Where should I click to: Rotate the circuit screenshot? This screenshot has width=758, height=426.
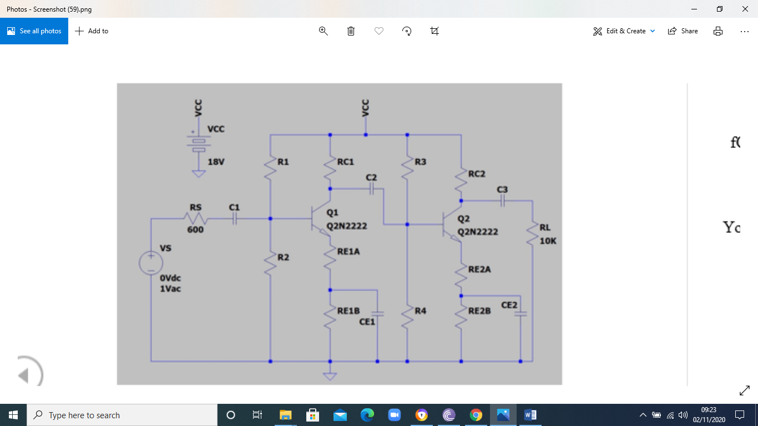point(406,31)
